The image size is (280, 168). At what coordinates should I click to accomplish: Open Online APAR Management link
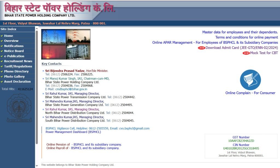pyautogui.click(x=215, y=42)
